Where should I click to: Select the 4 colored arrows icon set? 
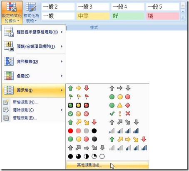(82, 122)
